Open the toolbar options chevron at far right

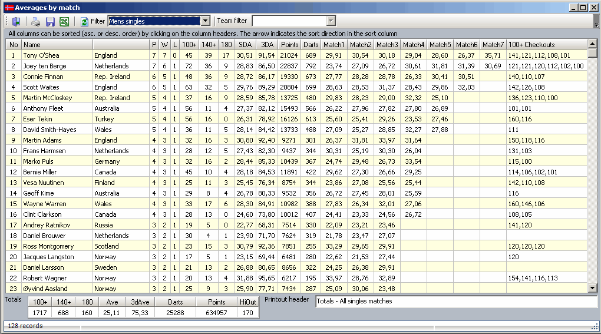[596, 24]
